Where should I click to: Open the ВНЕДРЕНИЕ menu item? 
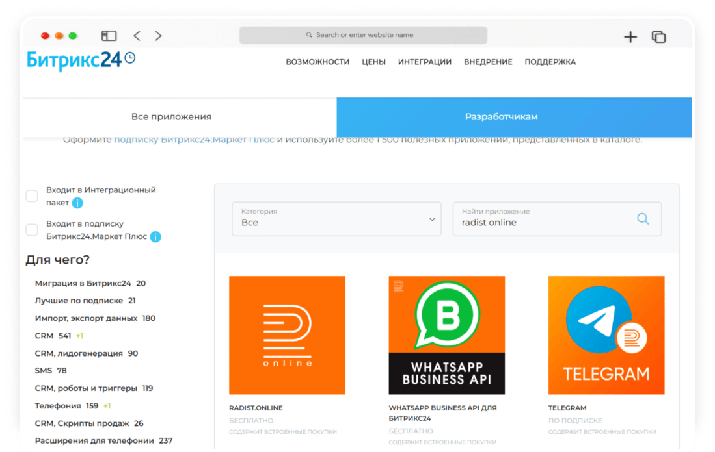coord(489,62)
